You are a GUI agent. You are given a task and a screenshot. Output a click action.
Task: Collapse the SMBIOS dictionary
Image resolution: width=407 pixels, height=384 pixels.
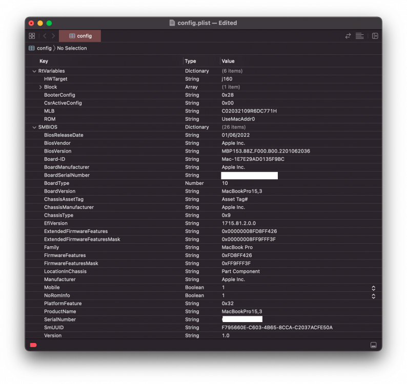tap(34, 127)
